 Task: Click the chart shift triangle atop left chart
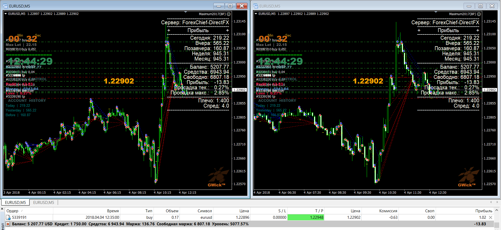click(185, 12)
